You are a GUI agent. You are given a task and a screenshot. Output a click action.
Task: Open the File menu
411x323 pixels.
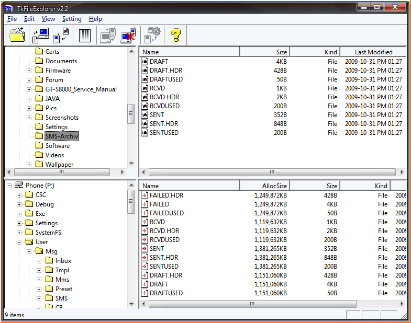pos(12,19)
